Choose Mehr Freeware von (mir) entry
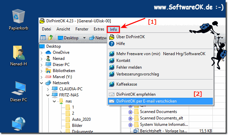 click(x=160, y=54)
